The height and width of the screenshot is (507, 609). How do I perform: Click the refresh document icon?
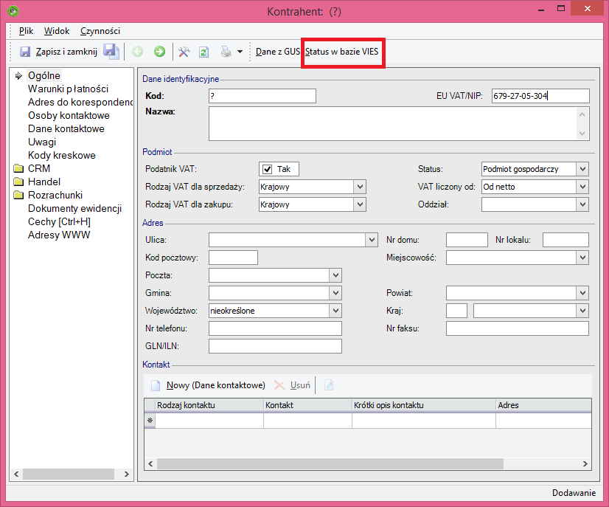(x=204, y=52)
